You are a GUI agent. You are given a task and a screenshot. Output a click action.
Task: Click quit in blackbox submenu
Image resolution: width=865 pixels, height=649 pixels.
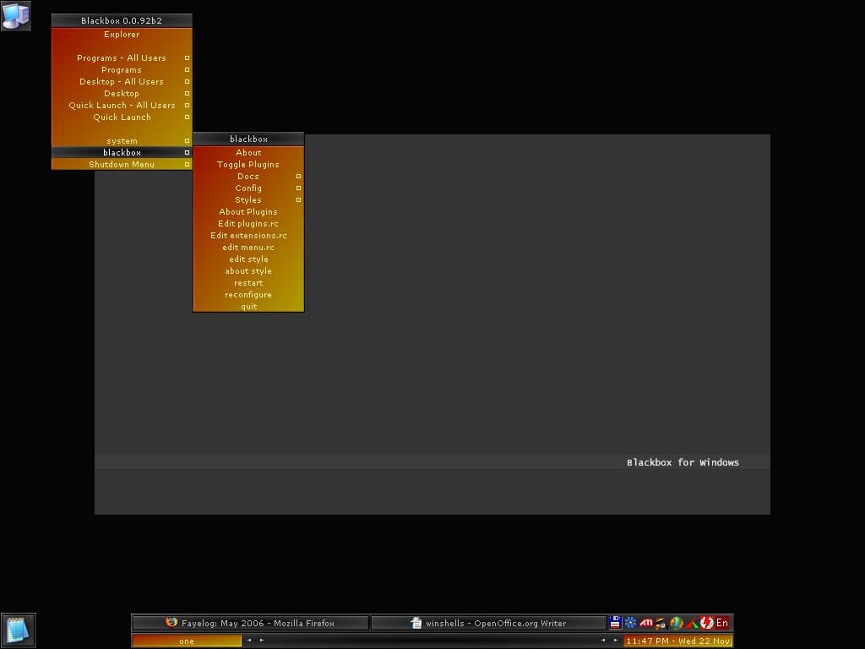click(249, 307)
